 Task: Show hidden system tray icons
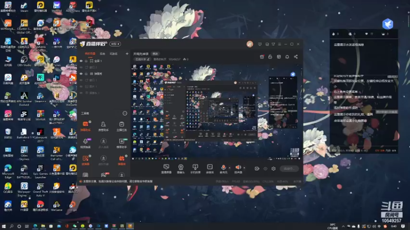coord(343,226)
